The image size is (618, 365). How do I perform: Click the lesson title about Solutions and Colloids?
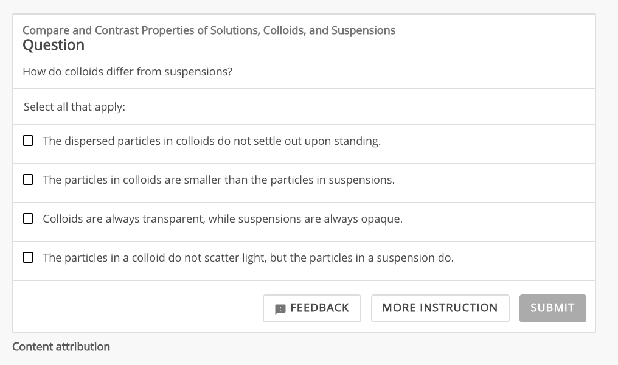(209, 29)
